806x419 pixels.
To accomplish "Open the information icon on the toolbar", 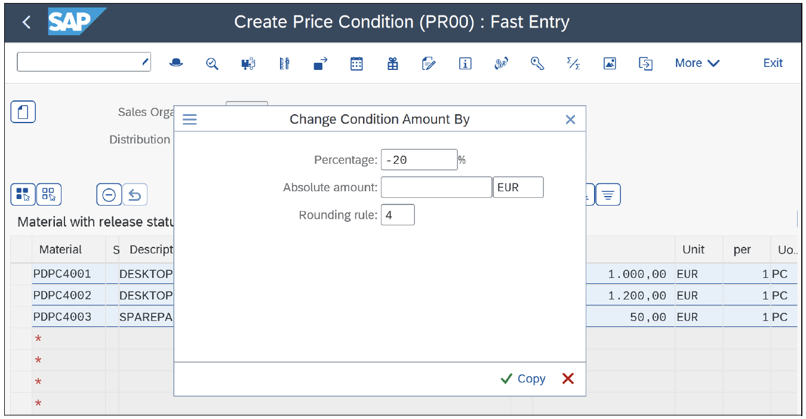I will point(465,63).
